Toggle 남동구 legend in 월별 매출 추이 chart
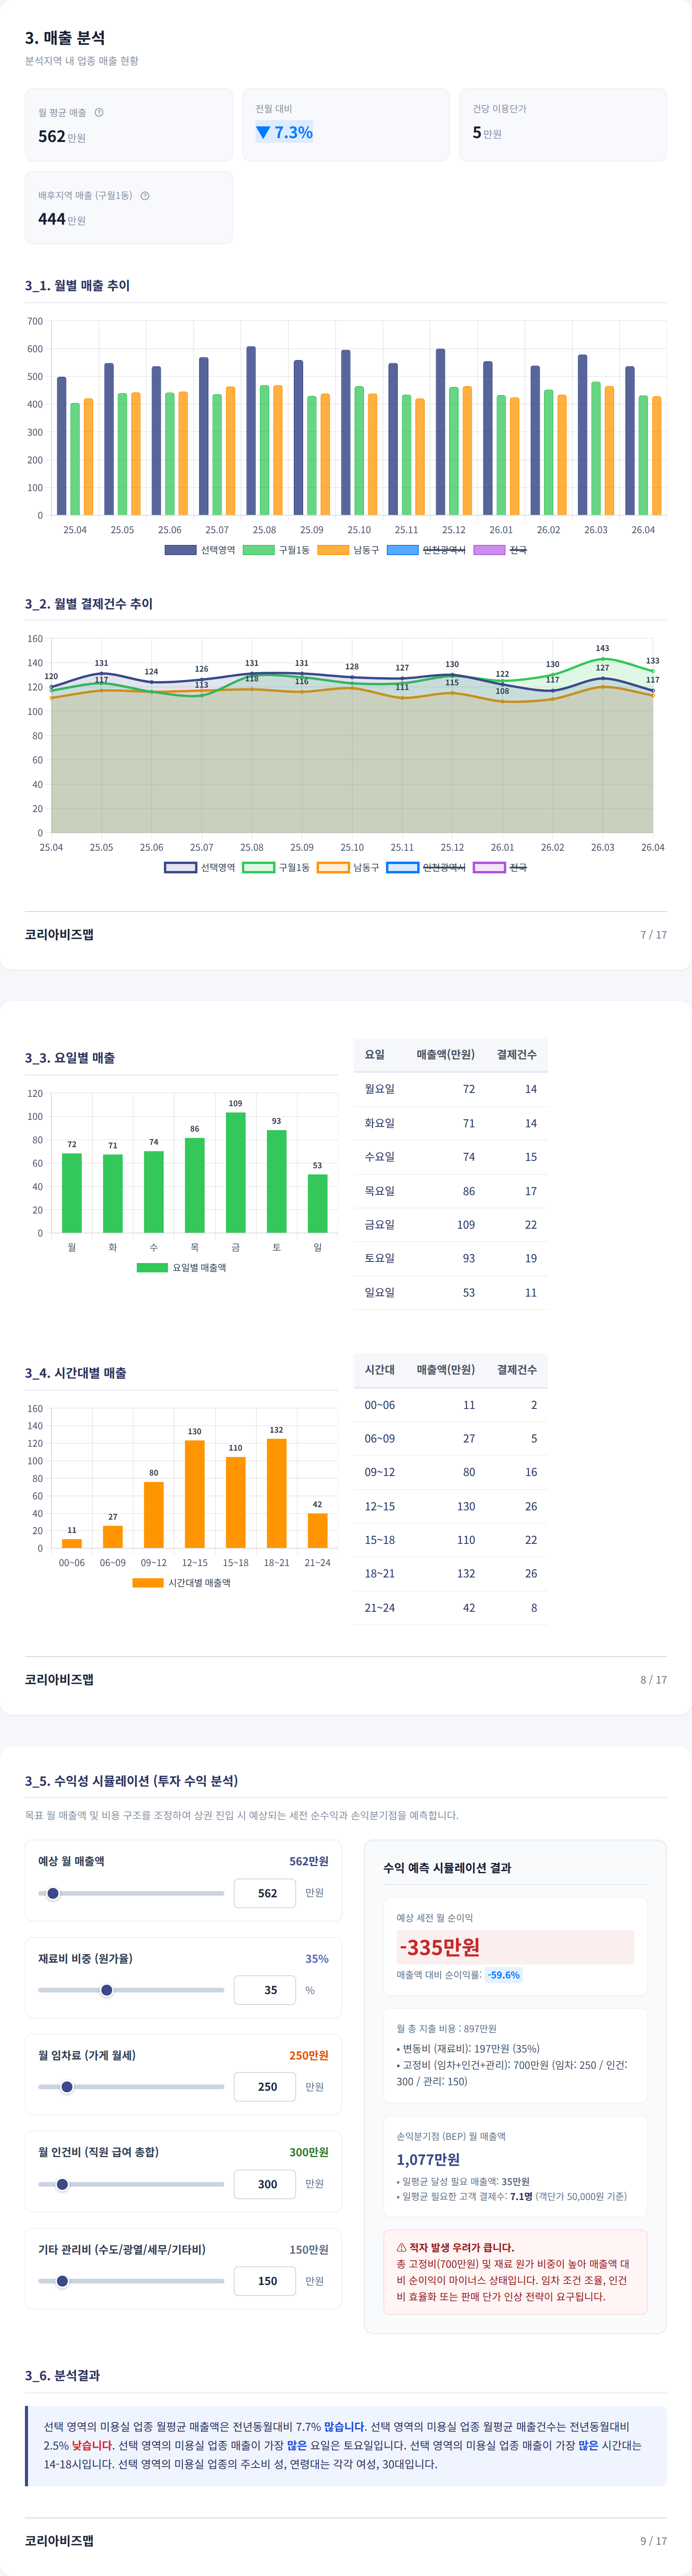 [348, 550]
